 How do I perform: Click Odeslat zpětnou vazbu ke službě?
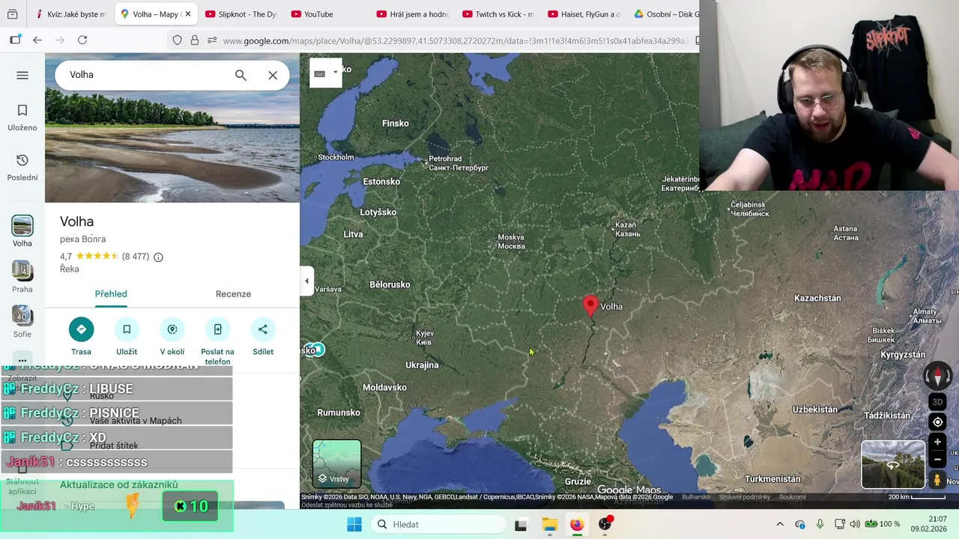347,505
